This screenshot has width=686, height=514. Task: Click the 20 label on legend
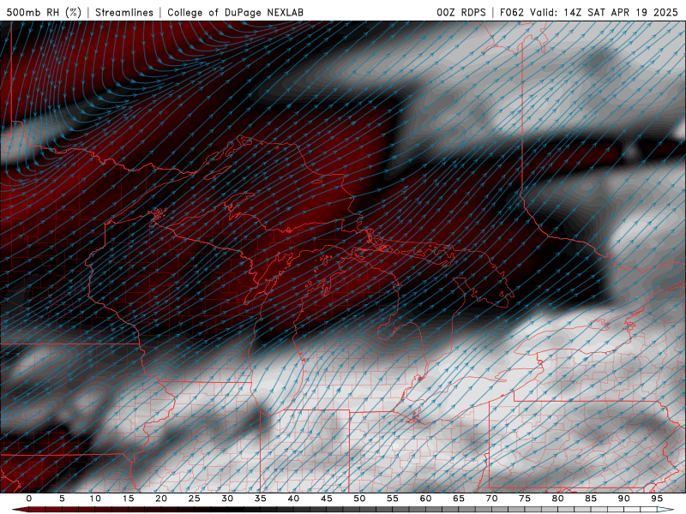click(161, 499)
